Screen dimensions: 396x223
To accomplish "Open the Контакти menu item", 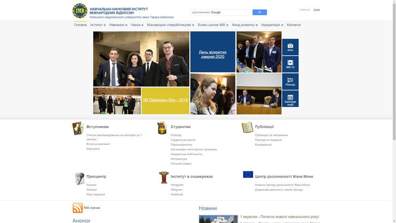I will [x=294, y=25].
